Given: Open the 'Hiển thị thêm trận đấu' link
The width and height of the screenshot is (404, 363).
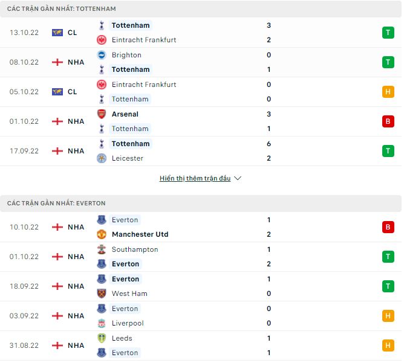Looking at the screenshot, I should pos(195,179).
